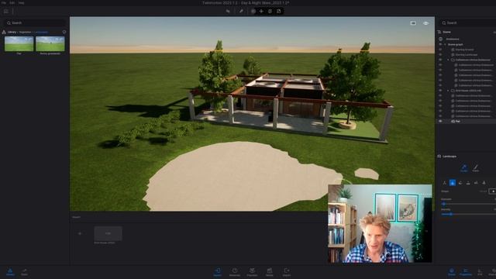Viewport: 496px width, 279px height.
Task: Toggle visibility of Flat landscape row
Action: coord(440,121)
